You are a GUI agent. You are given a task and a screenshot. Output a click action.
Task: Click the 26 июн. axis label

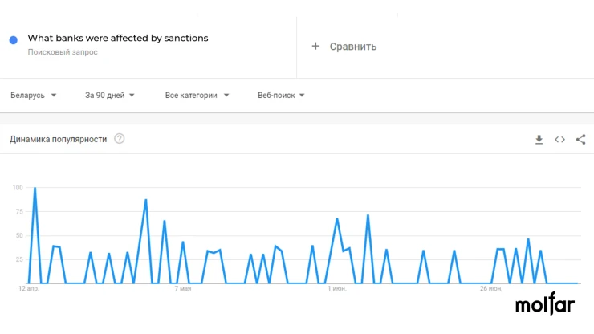(490, 288)
